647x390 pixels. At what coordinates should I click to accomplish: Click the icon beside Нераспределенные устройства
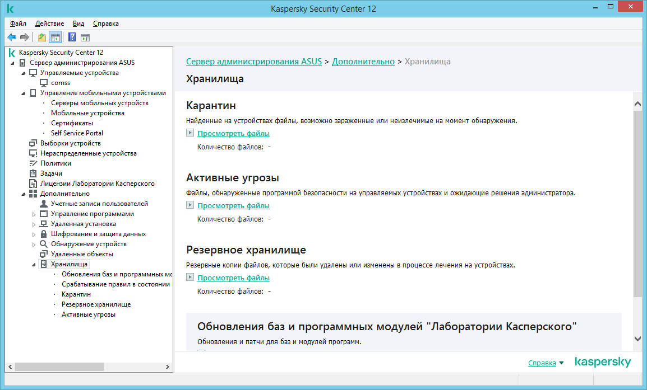(x=33, y=153)
